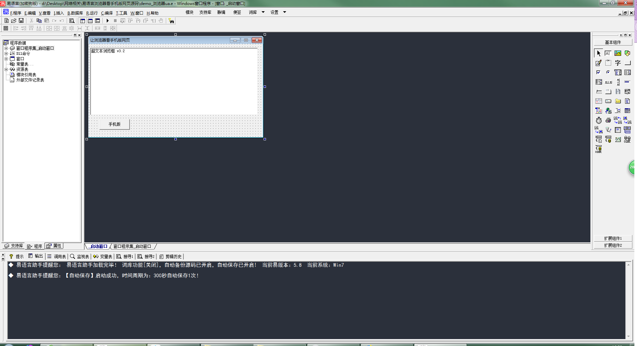Click the Open file folder icon

tap(14, 20)
